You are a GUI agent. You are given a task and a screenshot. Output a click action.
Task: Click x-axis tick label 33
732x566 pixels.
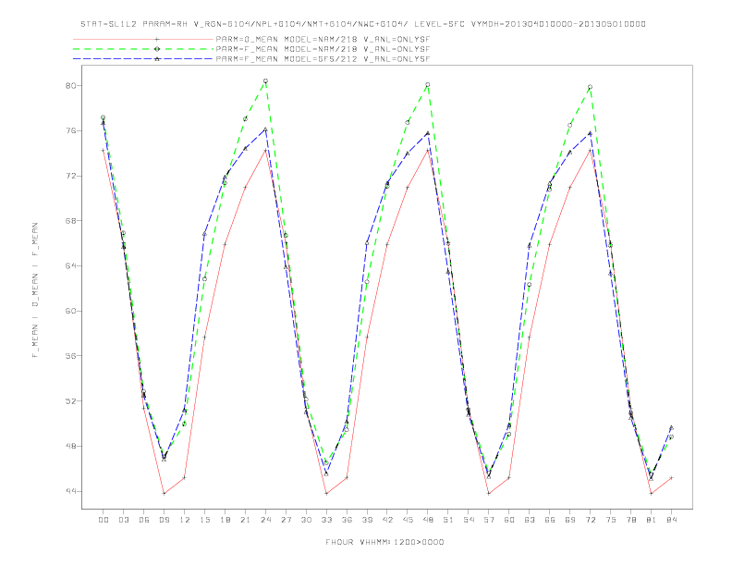326,520
